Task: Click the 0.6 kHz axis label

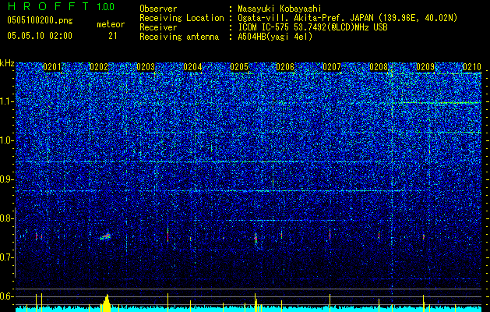Action: coord(7,296)
